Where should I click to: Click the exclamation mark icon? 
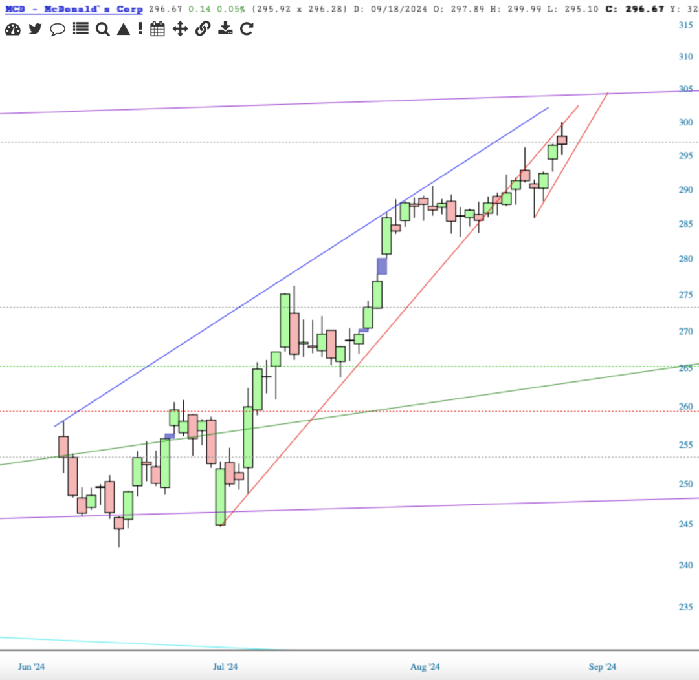tap(140, 29)
